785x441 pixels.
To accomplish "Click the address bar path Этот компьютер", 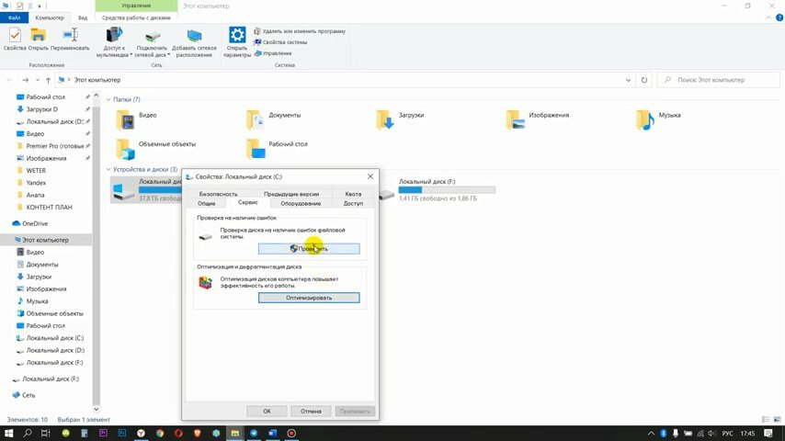I will coord(97,80).
